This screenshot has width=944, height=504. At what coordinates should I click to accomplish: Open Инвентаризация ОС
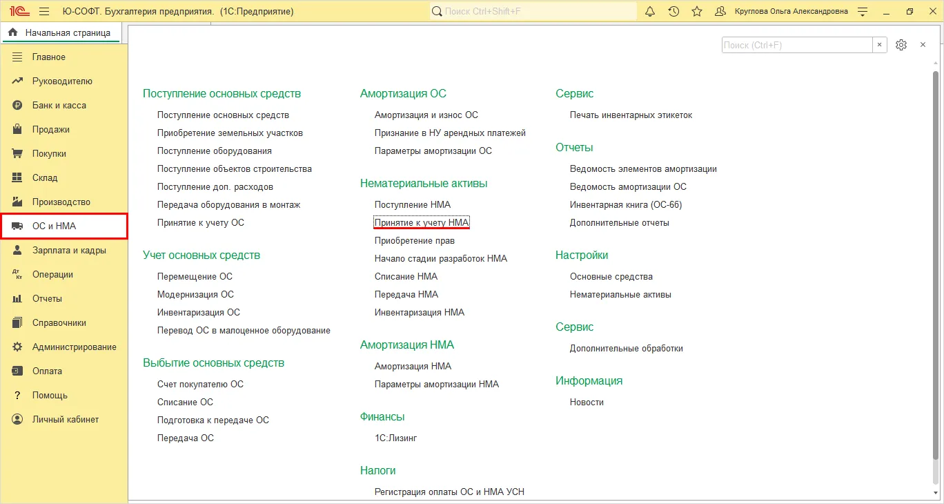199,313
